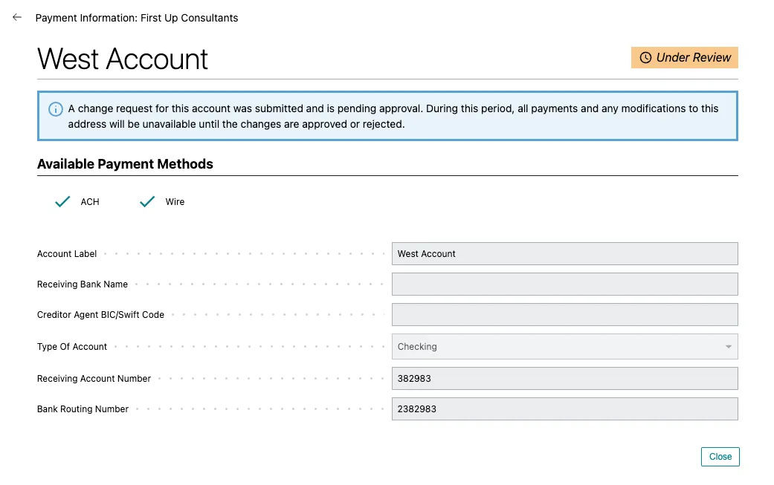Screen dimensions: 774x485
Task: Toggle the ACH payment method checkmark
Action: [x=62, y=201]
